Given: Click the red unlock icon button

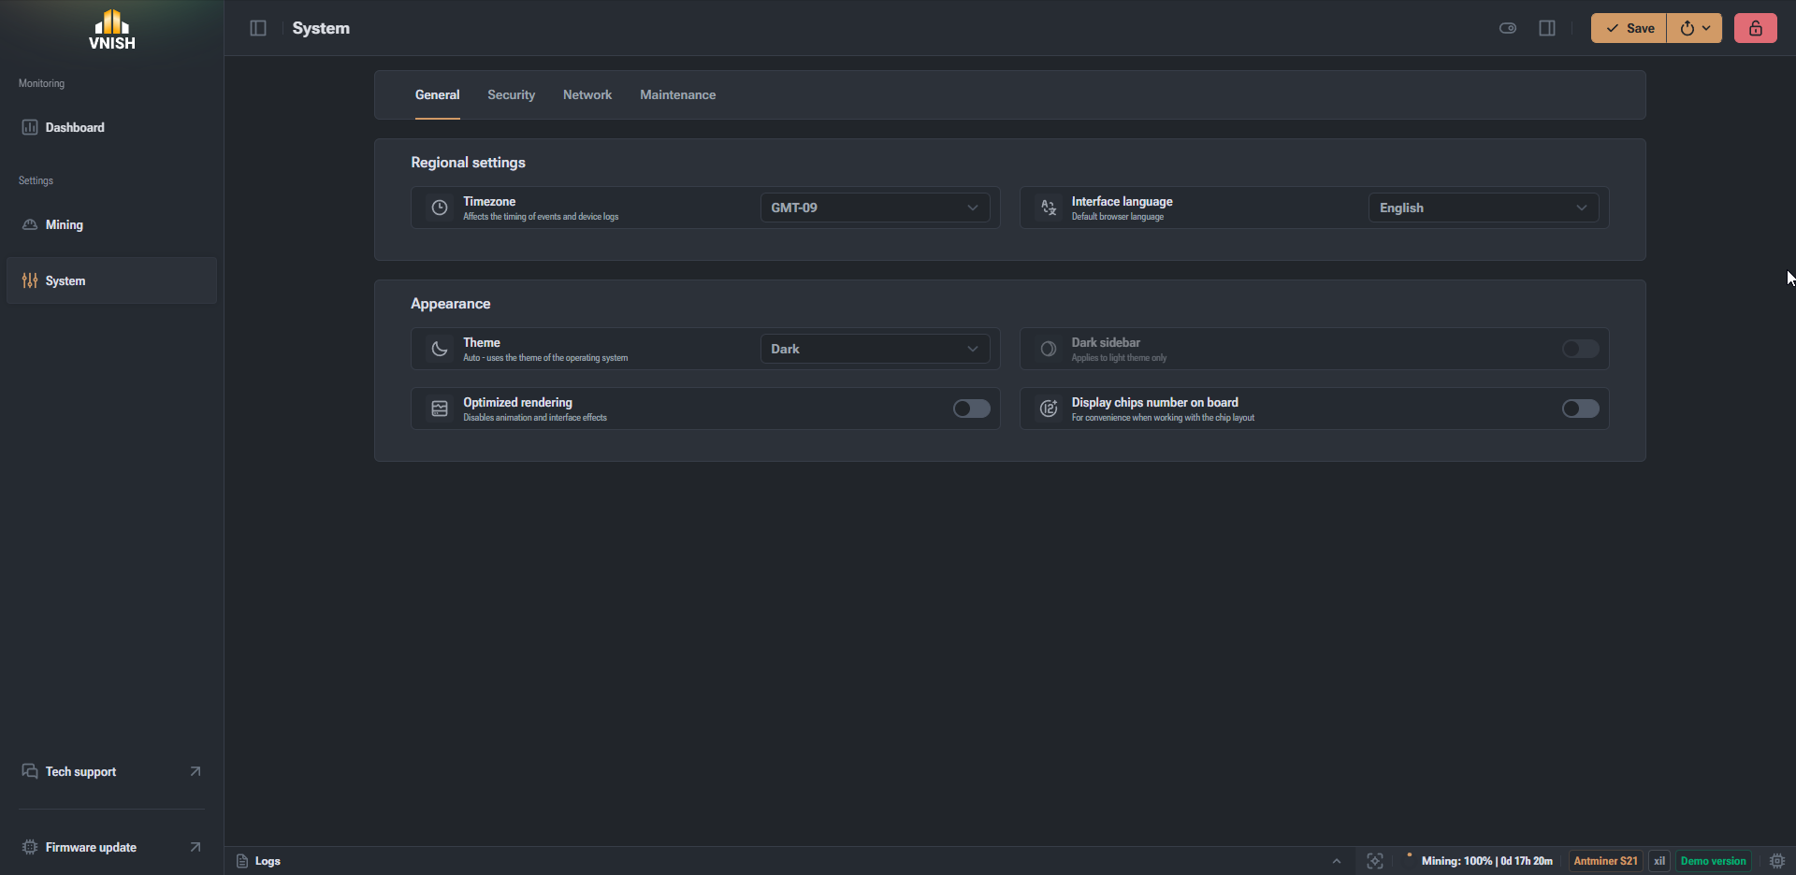Looking at the screenshot, I should click(x=1756, y=28).
